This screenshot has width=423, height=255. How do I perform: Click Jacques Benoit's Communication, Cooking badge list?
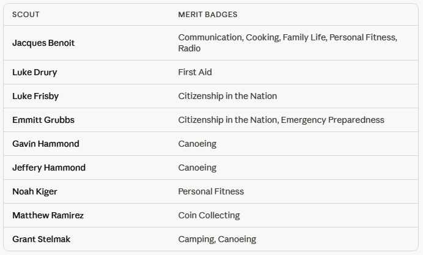click(288, 43)
